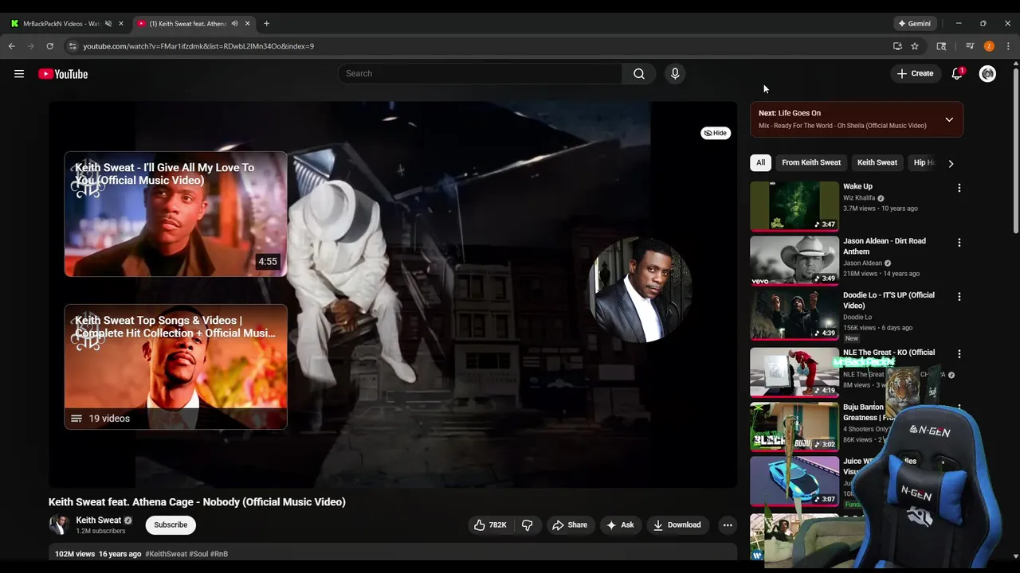The image size is (1020, 573).
Task: Click the #RnB hashtag
Action: point(219,554)
